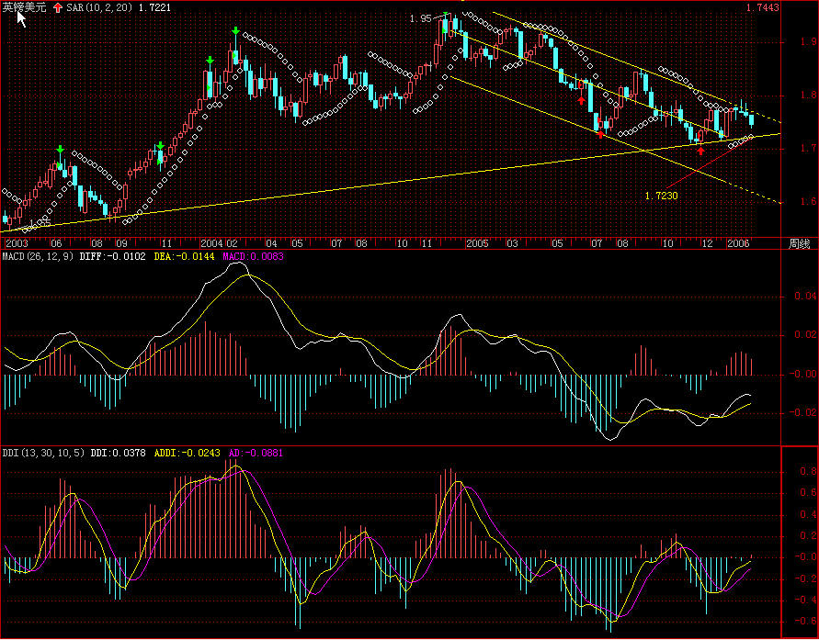Click the DIFF:-0.0102 readout
This screenshot has width=819, height=640.
click(x=112, y=256)
